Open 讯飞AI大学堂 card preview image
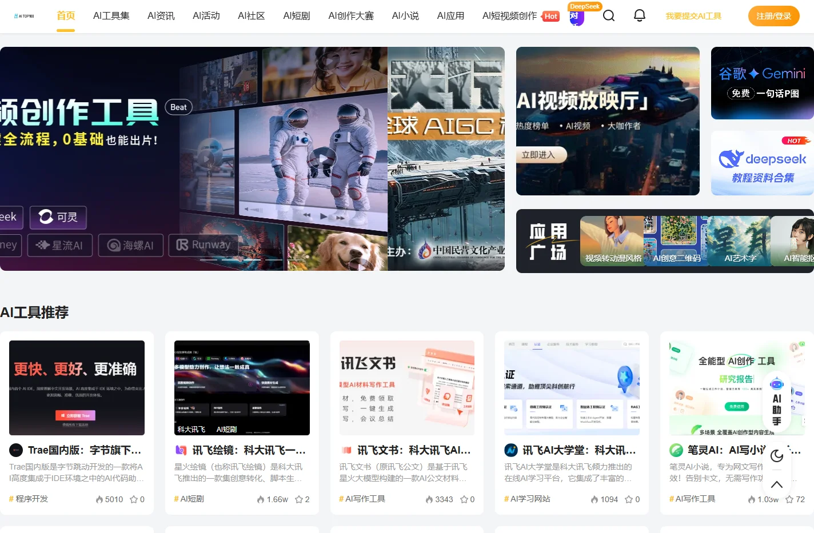The width and height of the screenshot is (814, 533). 572,388
